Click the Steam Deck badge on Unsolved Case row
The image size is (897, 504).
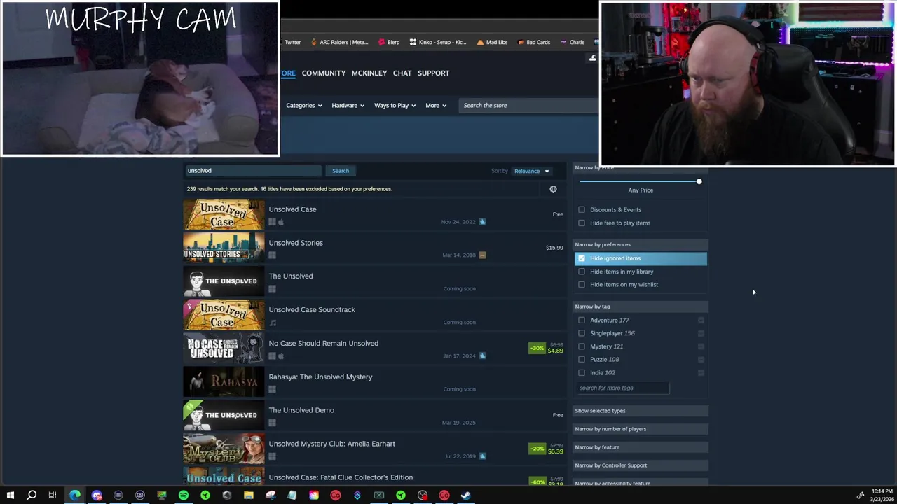point(482,222)
